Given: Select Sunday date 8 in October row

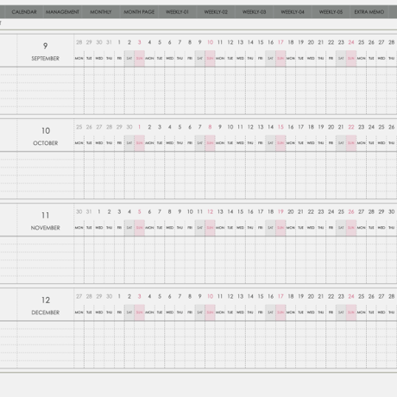Looking at the screenshot, I should tap(210, 127).
